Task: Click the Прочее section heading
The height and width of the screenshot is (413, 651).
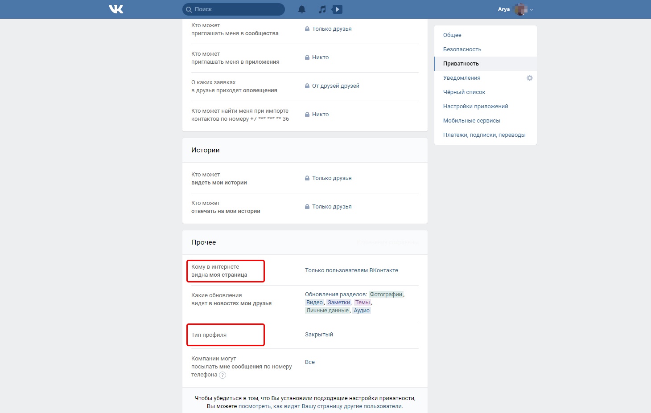Action: 204,242
